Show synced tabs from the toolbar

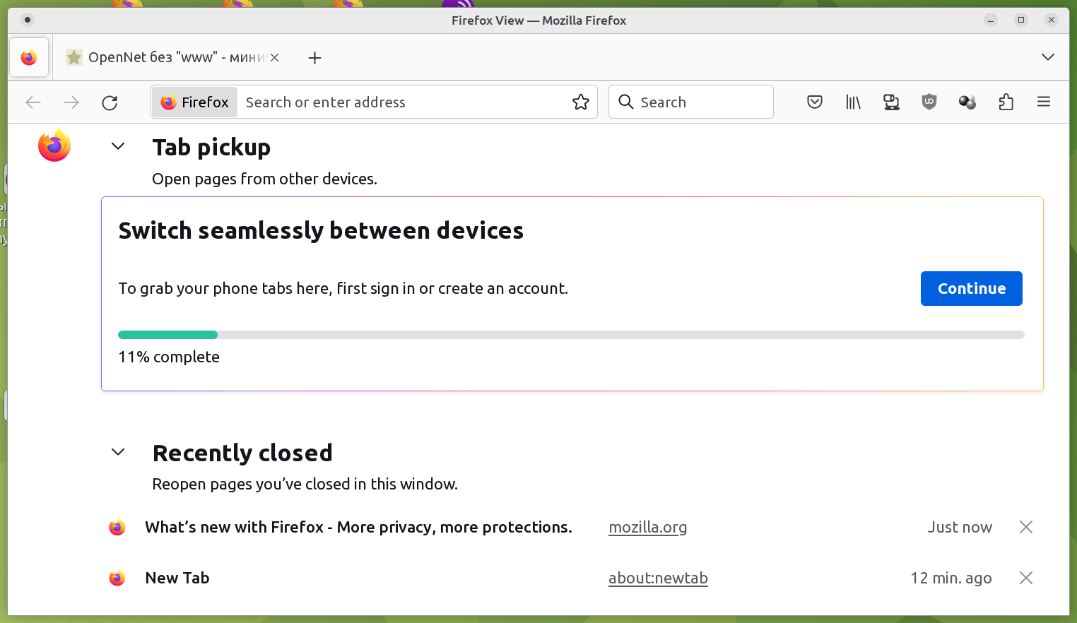(x=891, y=102)
